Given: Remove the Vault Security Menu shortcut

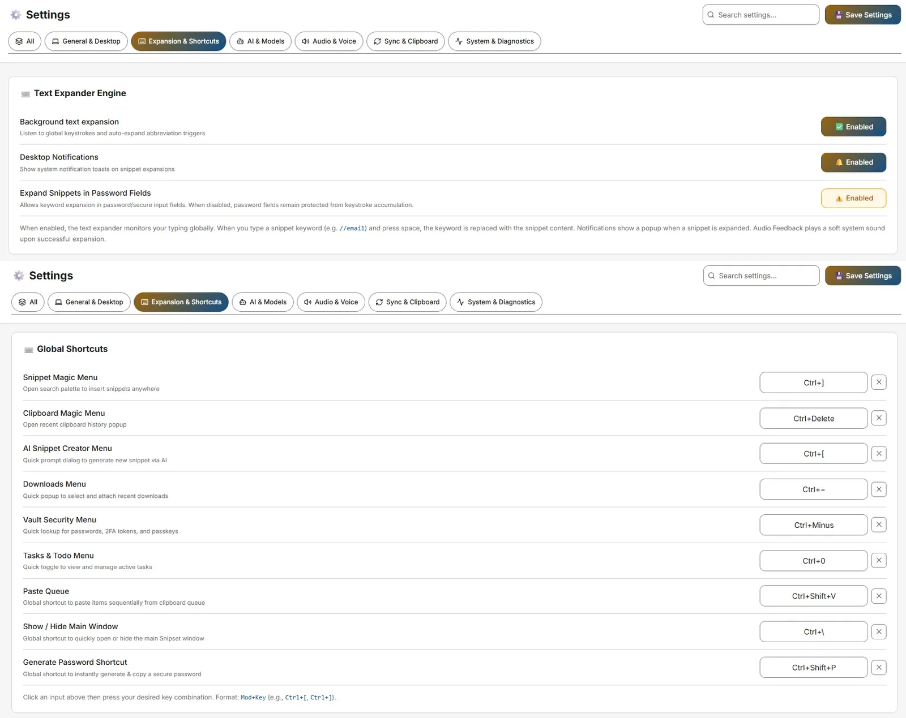Looking at the screenshot, I should 878,524.
